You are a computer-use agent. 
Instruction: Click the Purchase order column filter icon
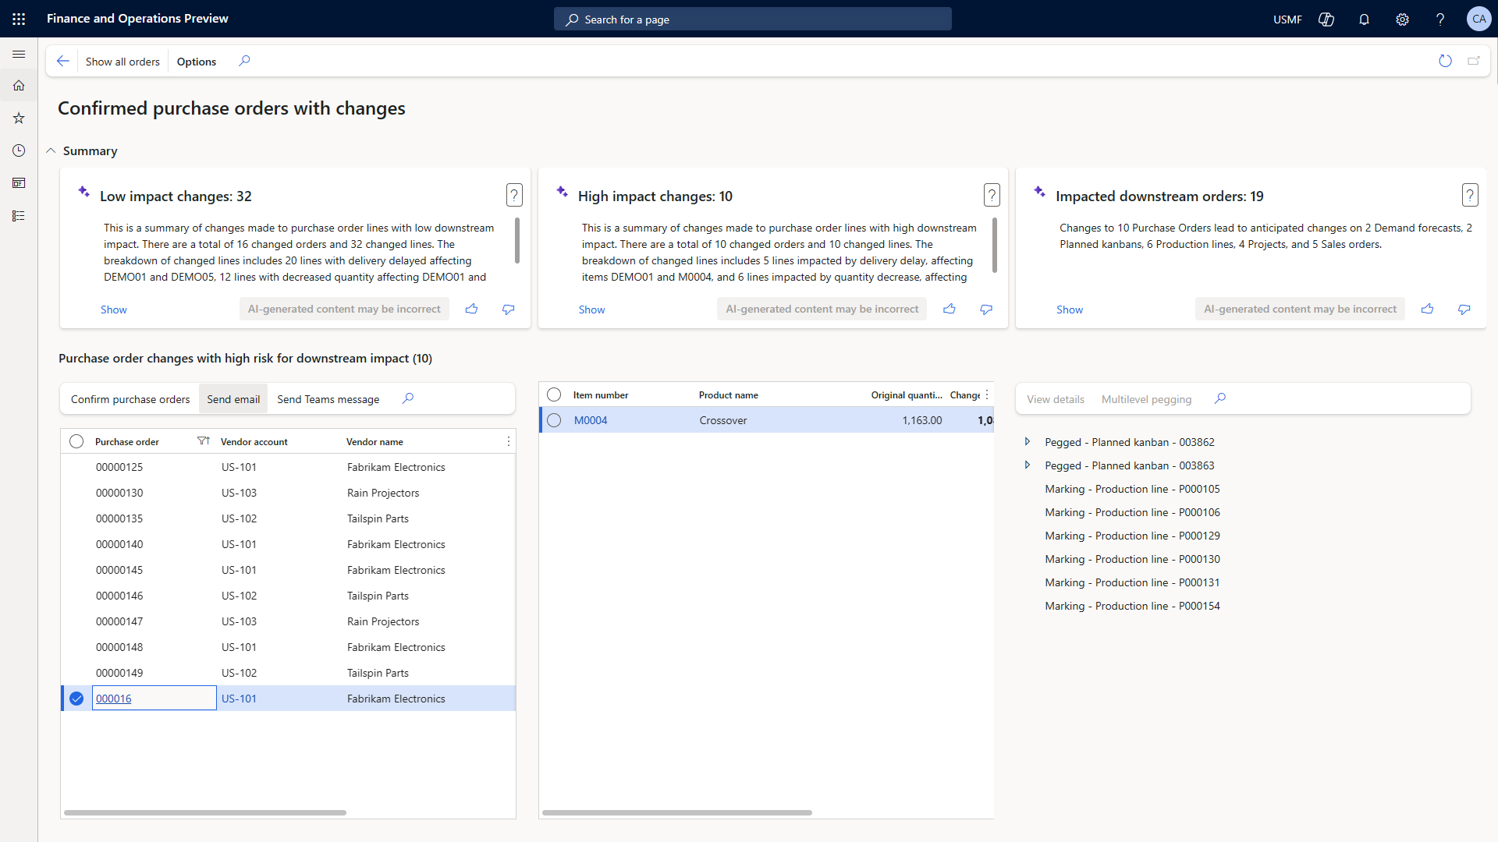[x=203, y=441]
